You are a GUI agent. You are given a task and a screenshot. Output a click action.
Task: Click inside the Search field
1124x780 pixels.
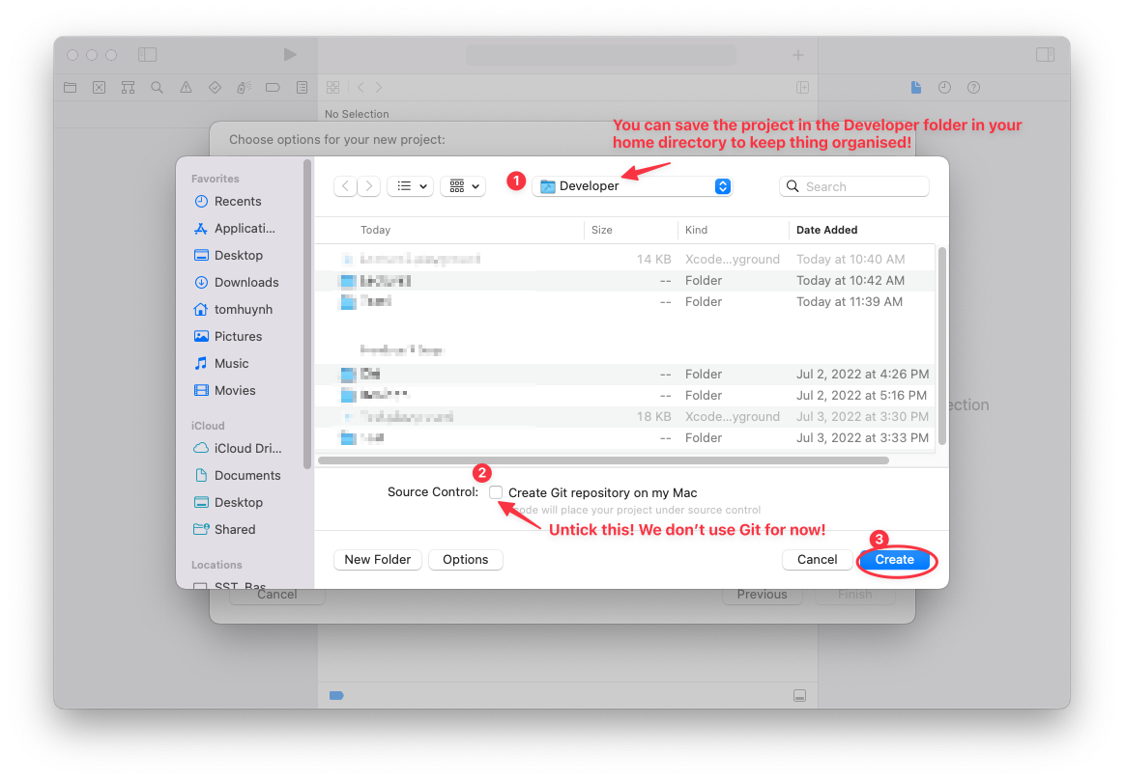pos(854,185)
